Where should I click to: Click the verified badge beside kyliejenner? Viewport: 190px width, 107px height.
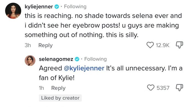[x=57, y=7]
